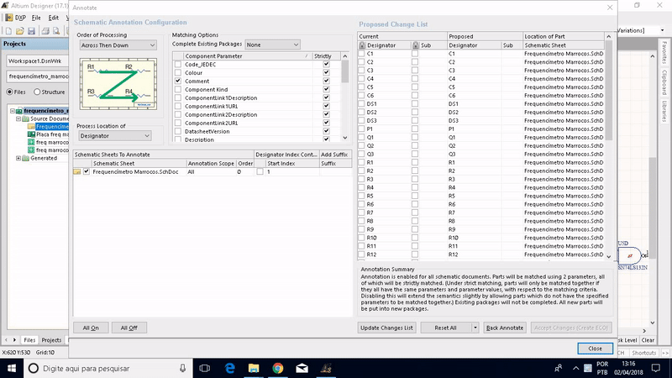
Task: Select the Structure radio button
Action: click(x=37, y=92)
